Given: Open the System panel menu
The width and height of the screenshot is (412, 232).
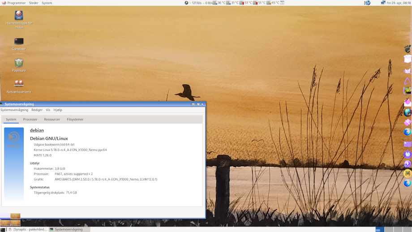Looking at the screenshot, I should [47, 3].
